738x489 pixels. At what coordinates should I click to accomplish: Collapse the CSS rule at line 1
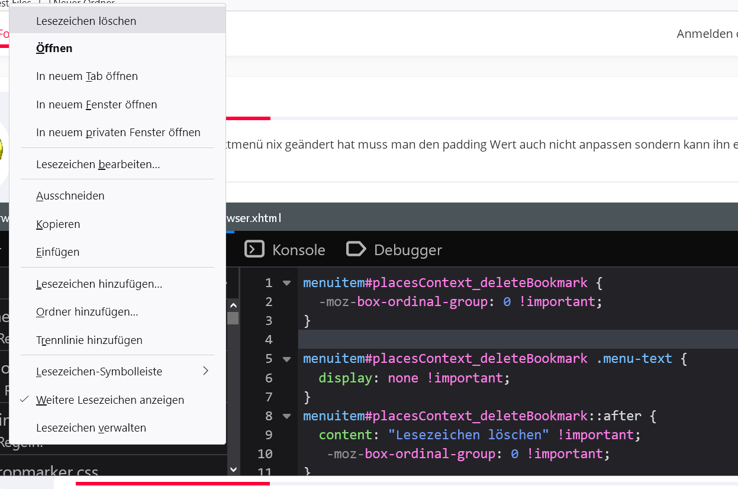pyautogui.click(x=287, y=283)
